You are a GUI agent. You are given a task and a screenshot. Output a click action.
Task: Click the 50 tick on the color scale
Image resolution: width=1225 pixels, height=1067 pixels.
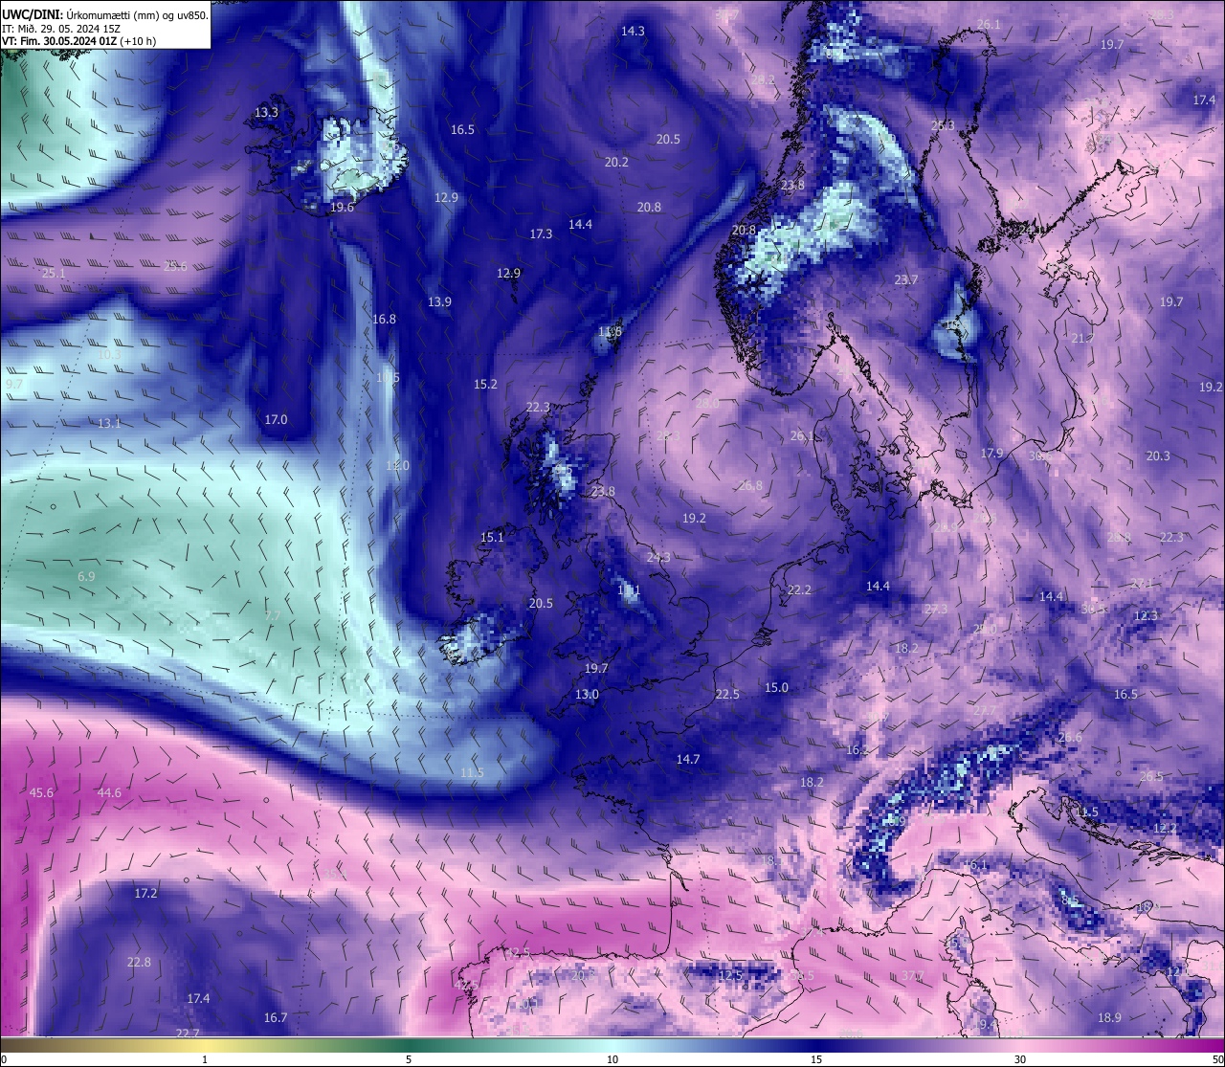(x=1217, y=1059)
